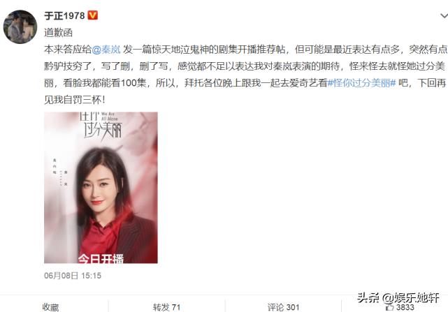Image resolution: width=448 pixels, height=312 pixels.
Task: Click the 今日开播 banner on poster
Action: pos(101,258)
